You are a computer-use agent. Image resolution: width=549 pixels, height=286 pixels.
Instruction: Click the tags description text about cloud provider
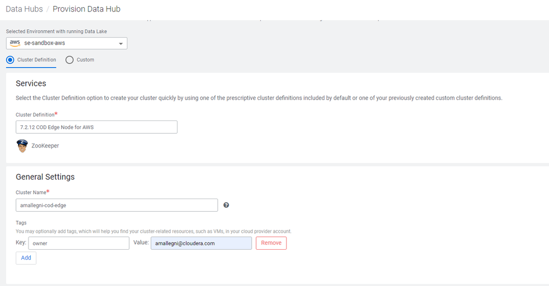tap(153, 232)
